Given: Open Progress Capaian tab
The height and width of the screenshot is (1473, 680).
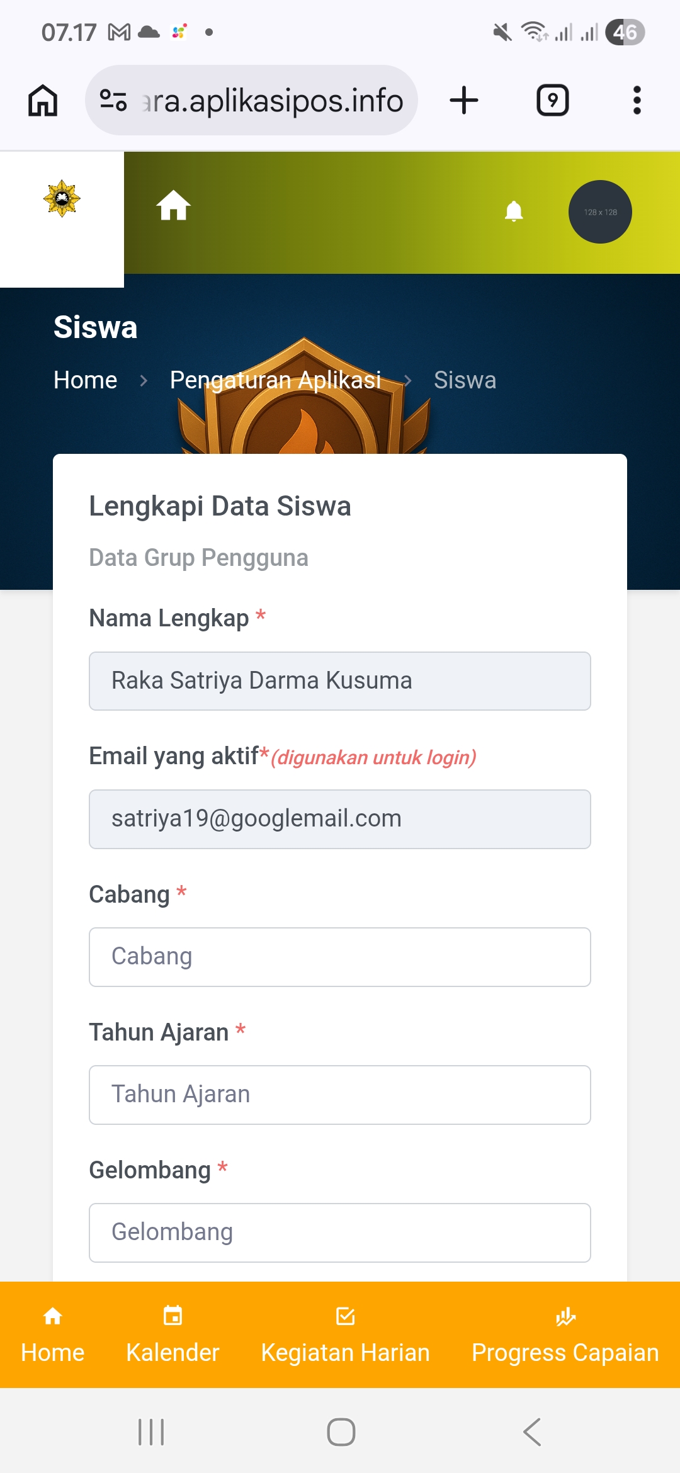Looking at the screenshot, I should point(565,1335).
